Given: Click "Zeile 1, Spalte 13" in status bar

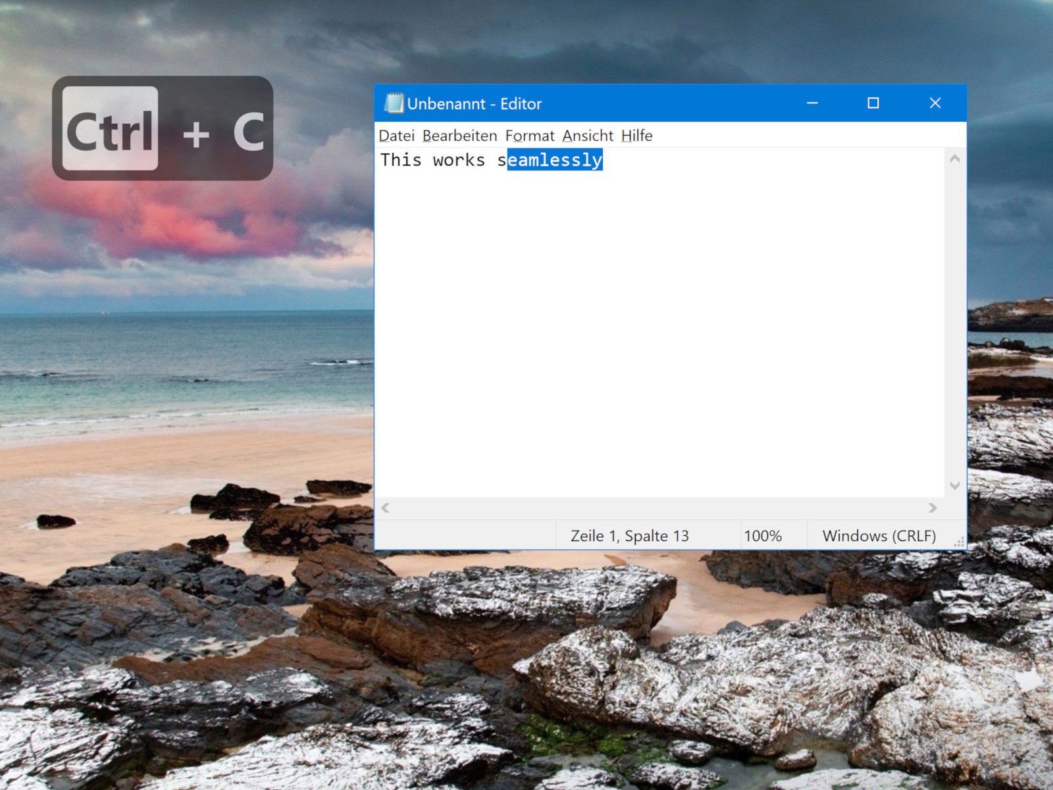Looking at the screenshot, I should (629, 536).
